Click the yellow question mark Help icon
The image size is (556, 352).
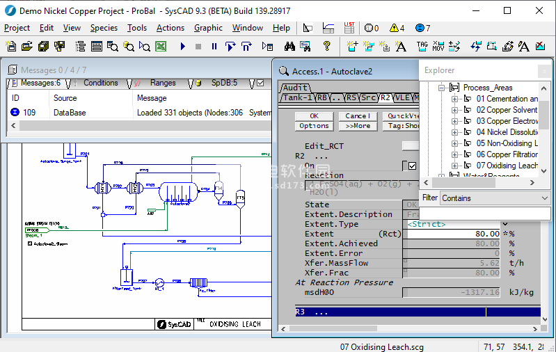click(326, 46)
